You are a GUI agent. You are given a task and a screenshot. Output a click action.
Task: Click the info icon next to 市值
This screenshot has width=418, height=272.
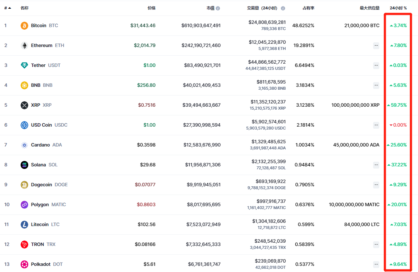218,8
